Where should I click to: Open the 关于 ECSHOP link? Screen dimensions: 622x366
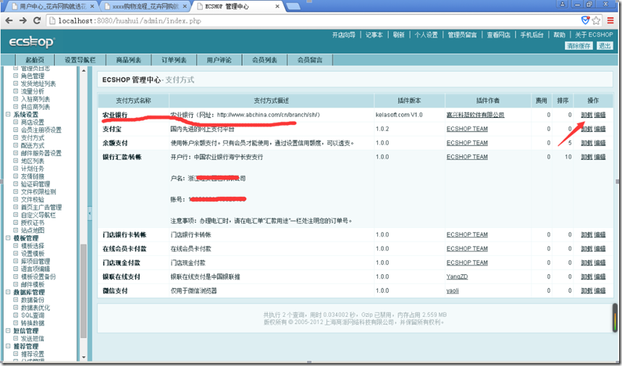(x=594, y=35)
